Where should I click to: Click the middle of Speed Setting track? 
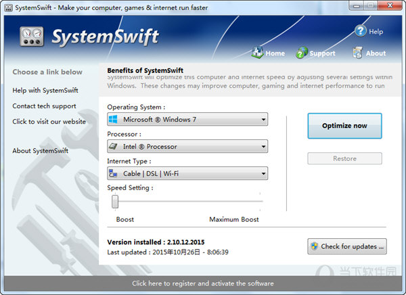click(187, 201)
